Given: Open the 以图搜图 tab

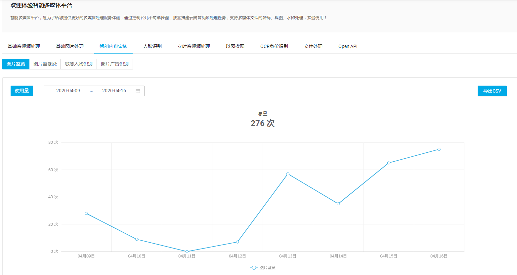Looking at the screenshot, I should click(235, 46).
